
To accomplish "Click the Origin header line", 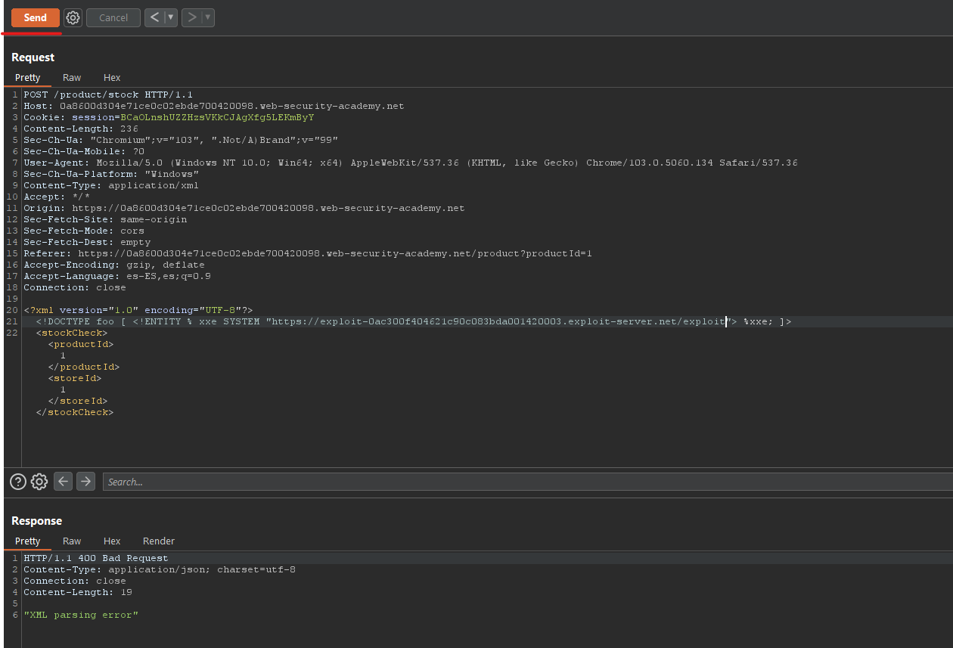I will [244, 208].
